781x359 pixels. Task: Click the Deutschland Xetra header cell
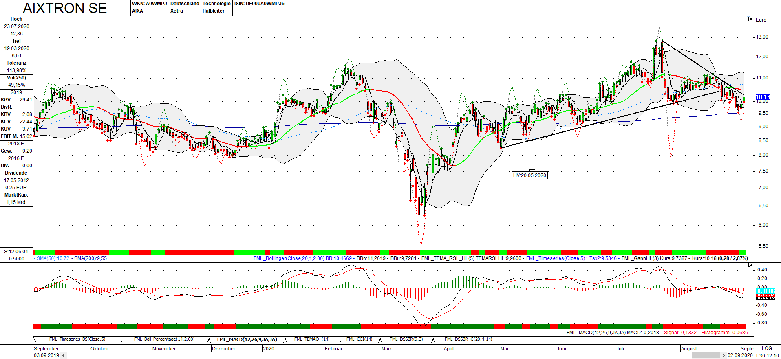pos(185,7)
